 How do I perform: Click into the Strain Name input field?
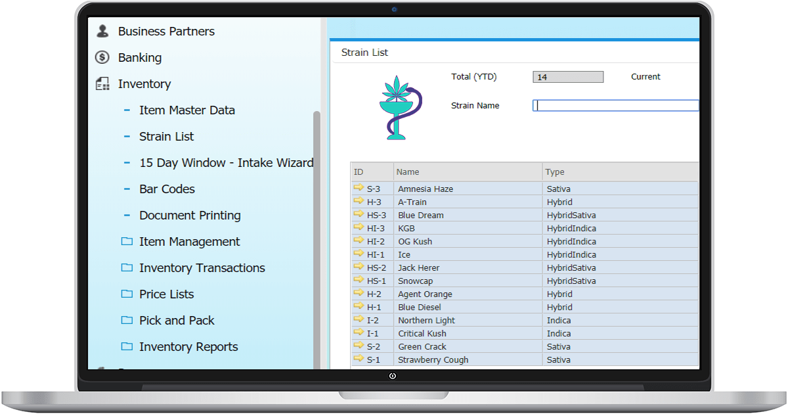point(616,106)
